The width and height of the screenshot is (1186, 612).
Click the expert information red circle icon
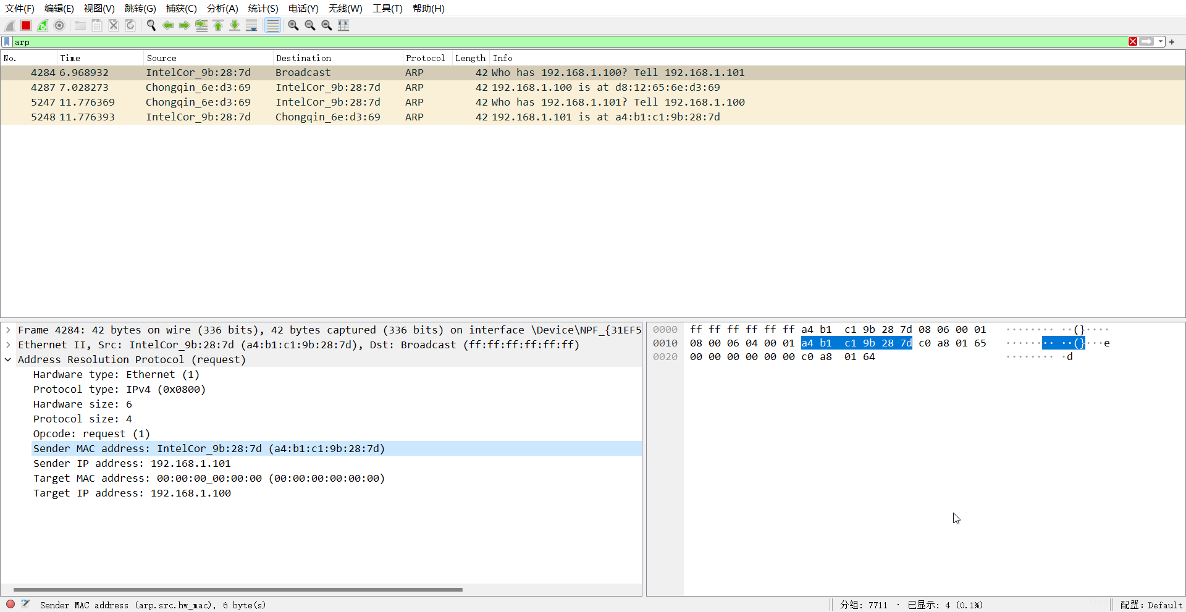click(x=11, y=605)
